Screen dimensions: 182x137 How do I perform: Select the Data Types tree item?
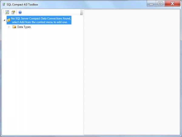coord(24,27)
